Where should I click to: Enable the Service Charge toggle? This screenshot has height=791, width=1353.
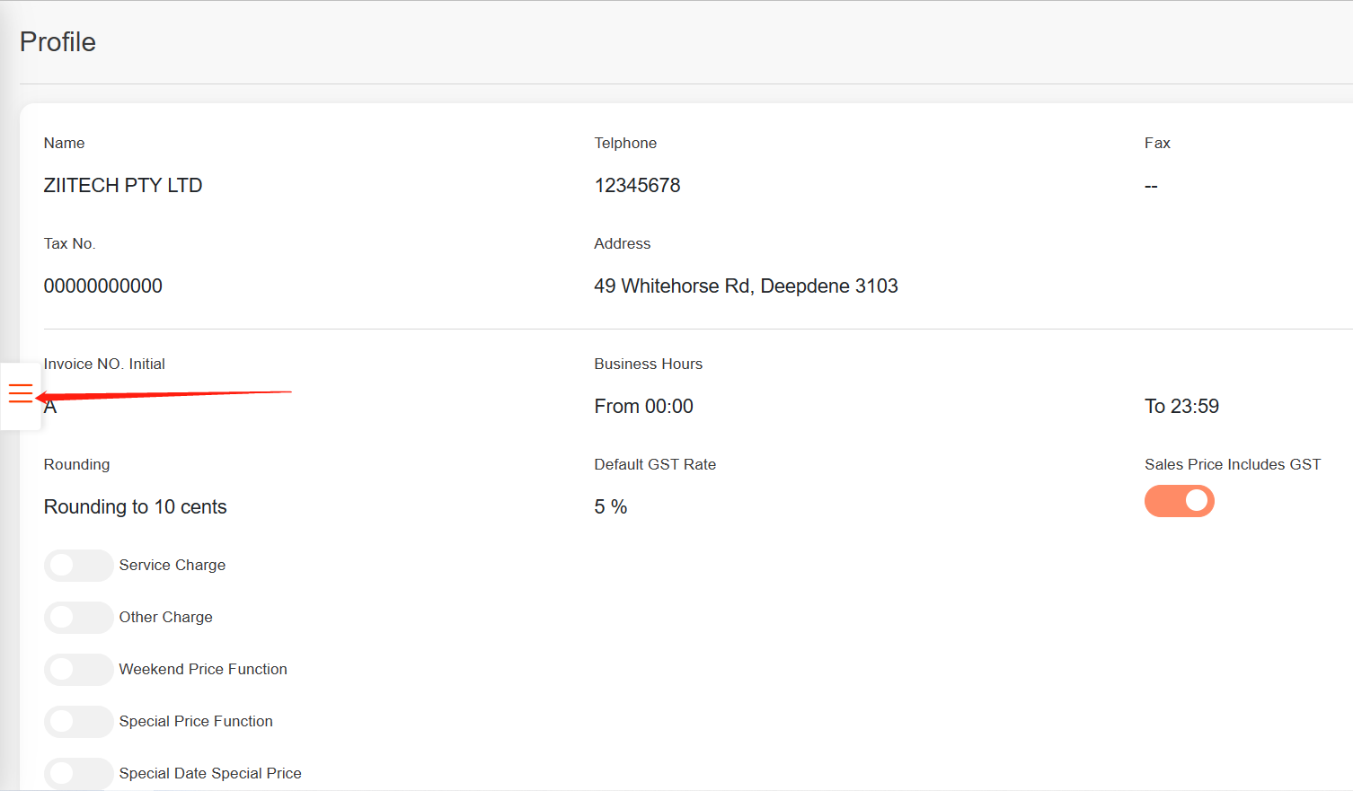click(79, 566)
